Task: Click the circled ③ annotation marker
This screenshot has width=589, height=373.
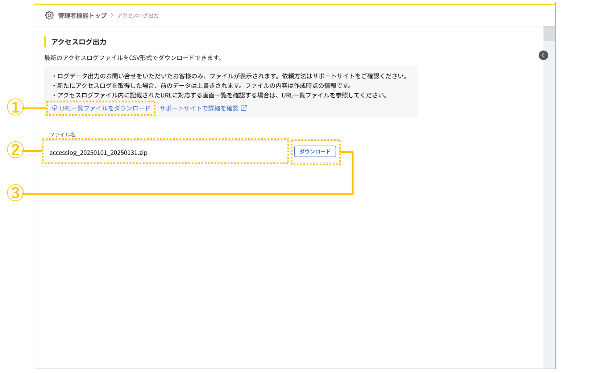Action: (15, 194)
